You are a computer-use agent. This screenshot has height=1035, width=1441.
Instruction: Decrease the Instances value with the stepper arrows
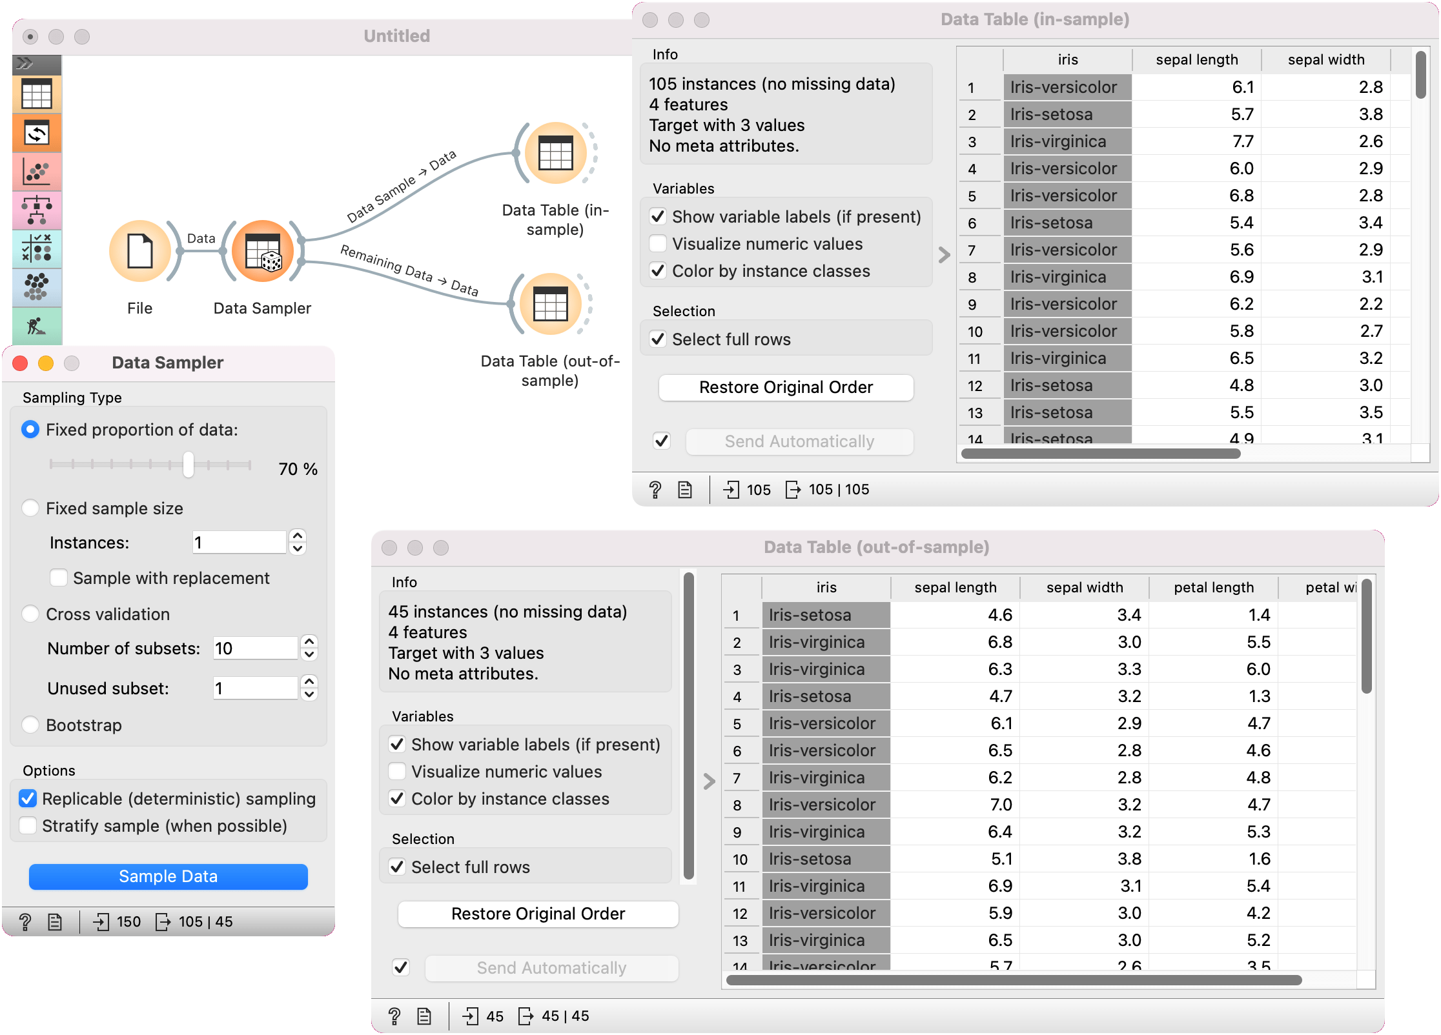point(296,548)
